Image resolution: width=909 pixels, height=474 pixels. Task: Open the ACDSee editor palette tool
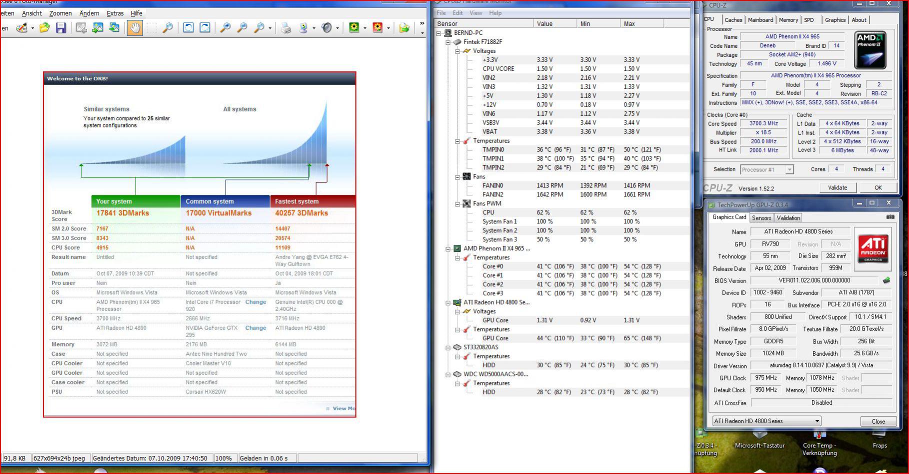pos(21,28)
